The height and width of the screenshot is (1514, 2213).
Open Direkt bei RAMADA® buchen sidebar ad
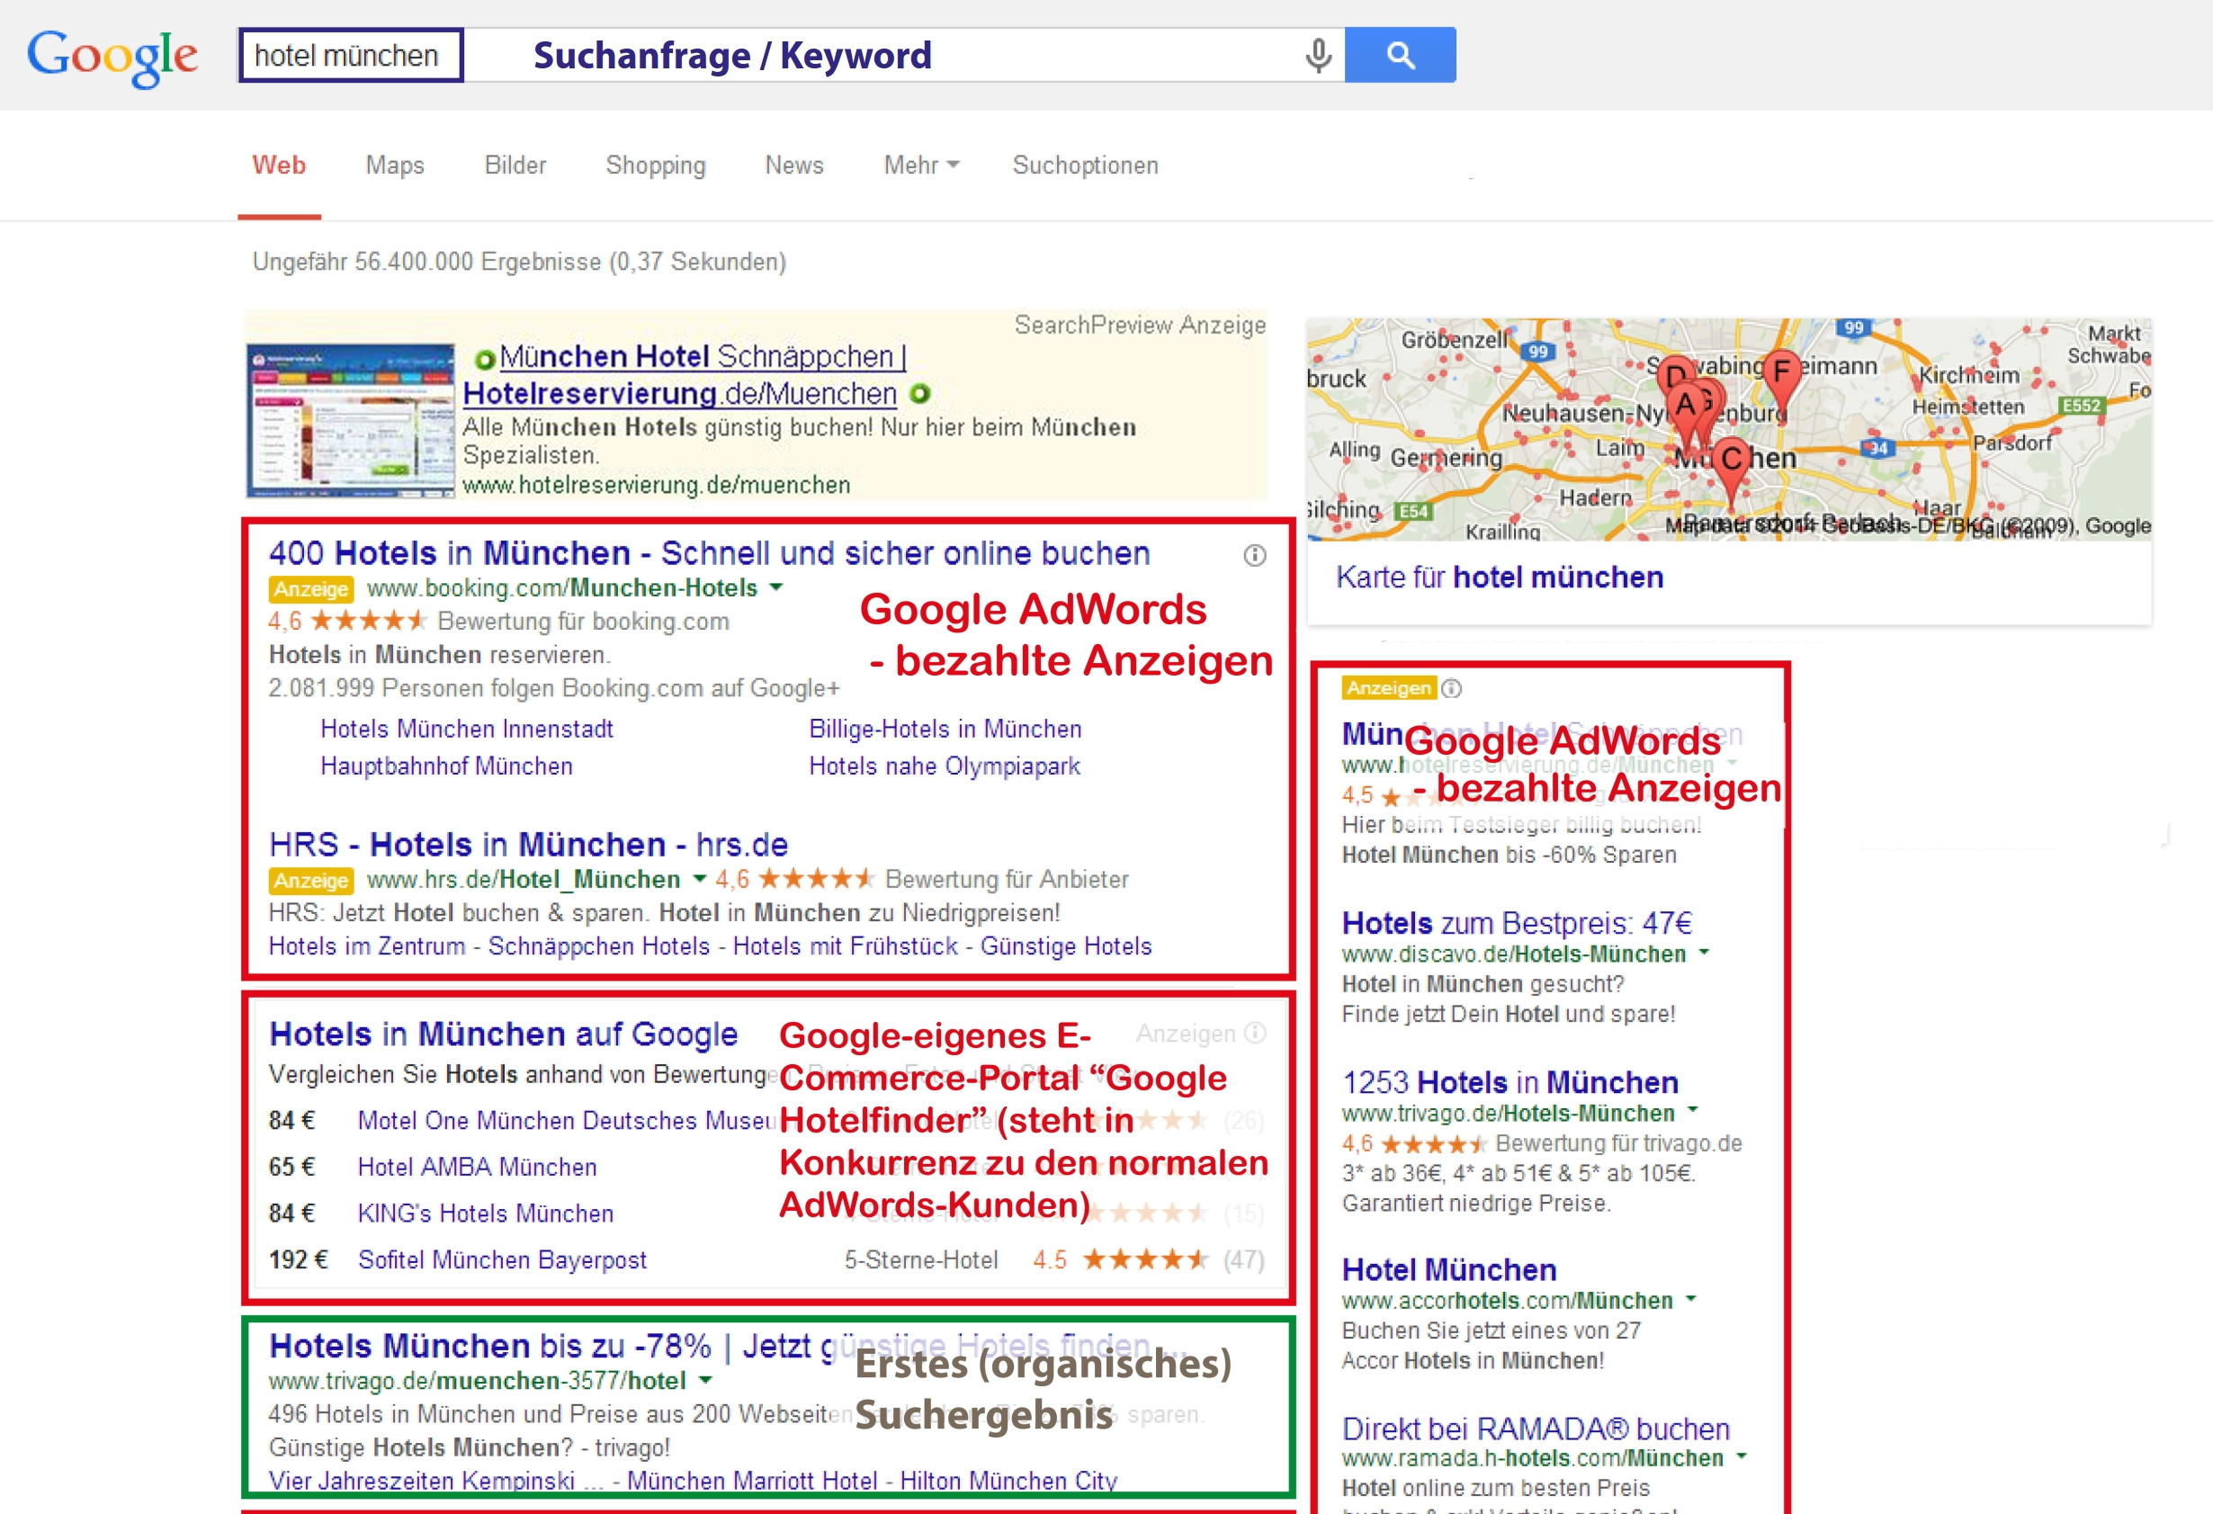(1536, 1429)
